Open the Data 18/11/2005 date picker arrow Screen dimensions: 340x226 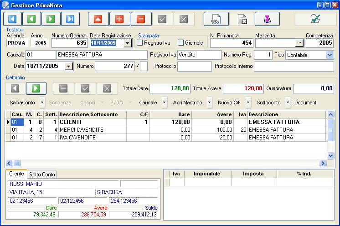click(68, 67)
